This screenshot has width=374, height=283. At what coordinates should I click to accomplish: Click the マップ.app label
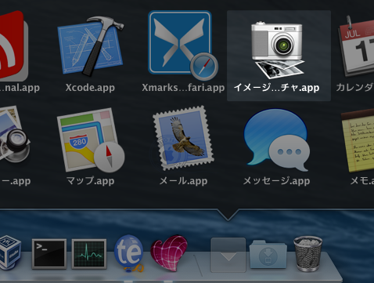point(90,180)
